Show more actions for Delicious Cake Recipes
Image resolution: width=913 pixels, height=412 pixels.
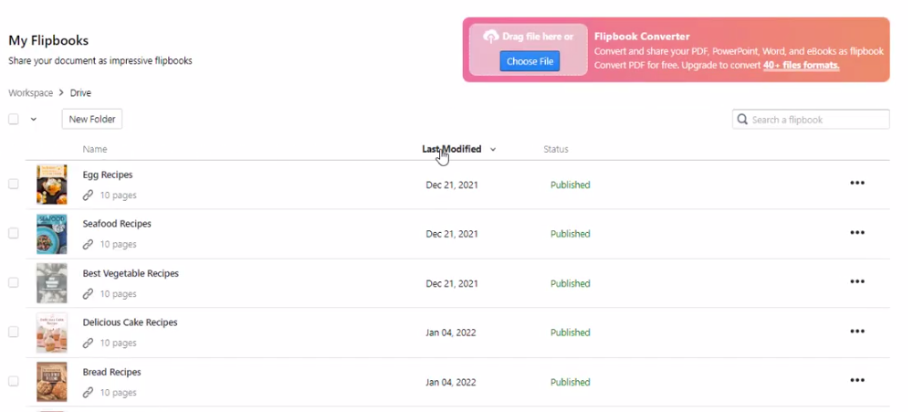point(856,332)
